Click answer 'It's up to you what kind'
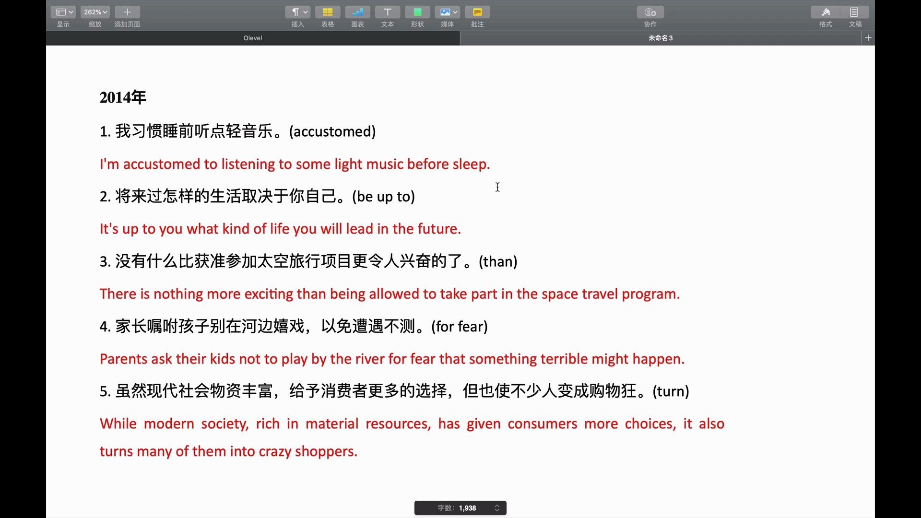 click(280, 229)
